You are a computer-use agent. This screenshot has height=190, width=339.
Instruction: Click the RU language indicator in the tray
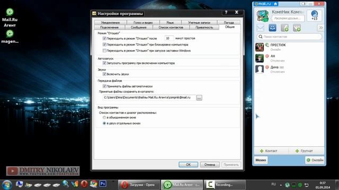(273, 184)
